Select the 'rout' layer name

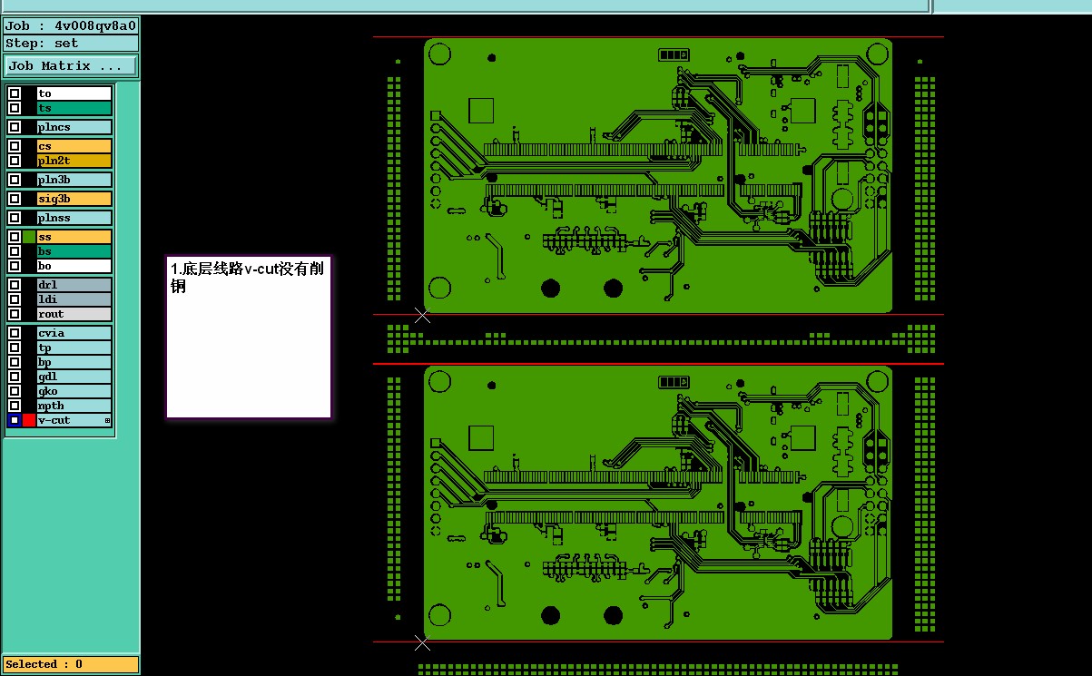tap(74, 314)
